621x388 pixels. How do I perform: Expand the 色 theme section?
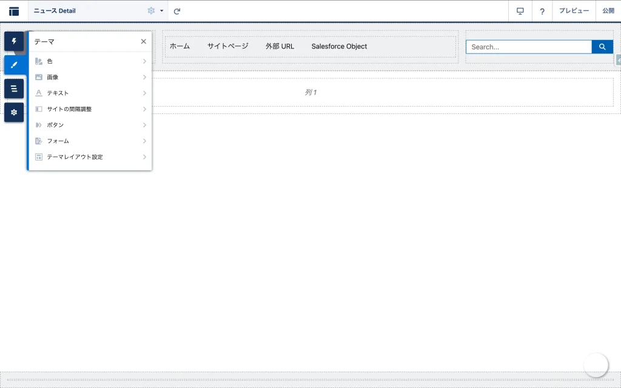pyautogui.click(x=90, y=61)
